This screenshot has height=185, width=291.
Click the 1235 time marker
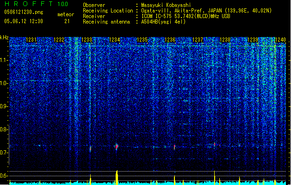(x=142, y=40)
